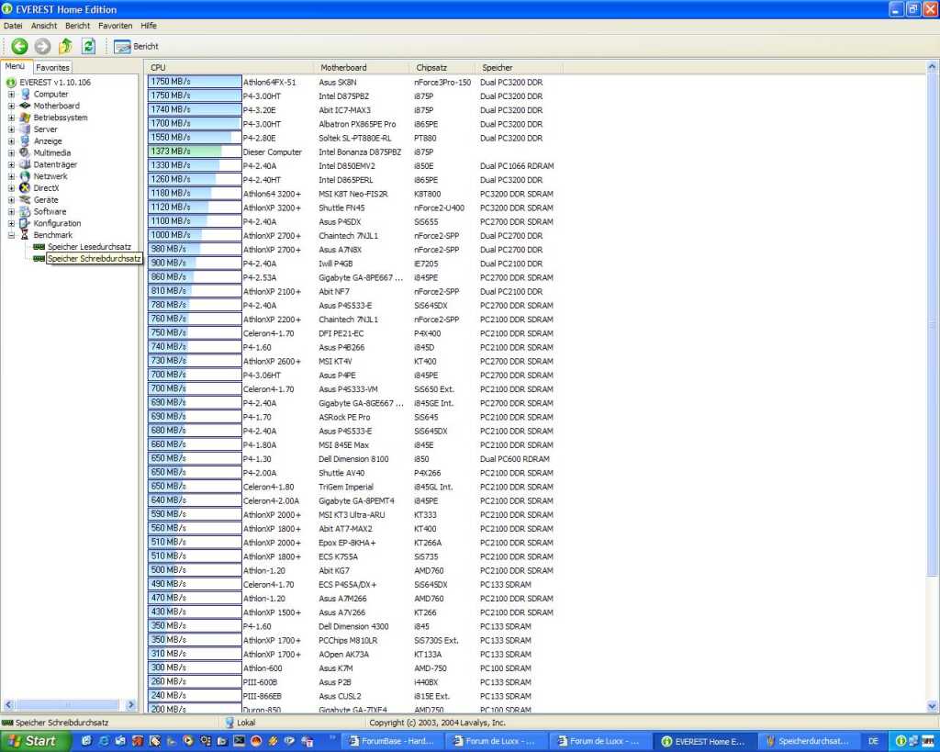Select the Intel Bonanza D875PBZ cell

[360, 152]
